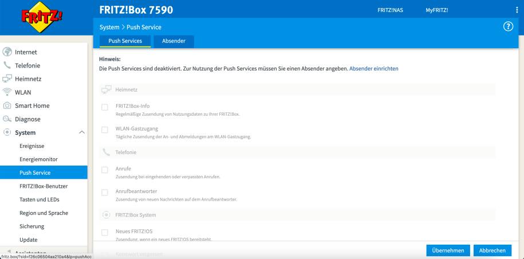Click the Telefonie section header phone icon
The width and height of the screenshot is (524, 259).
[x=107, y=152]
